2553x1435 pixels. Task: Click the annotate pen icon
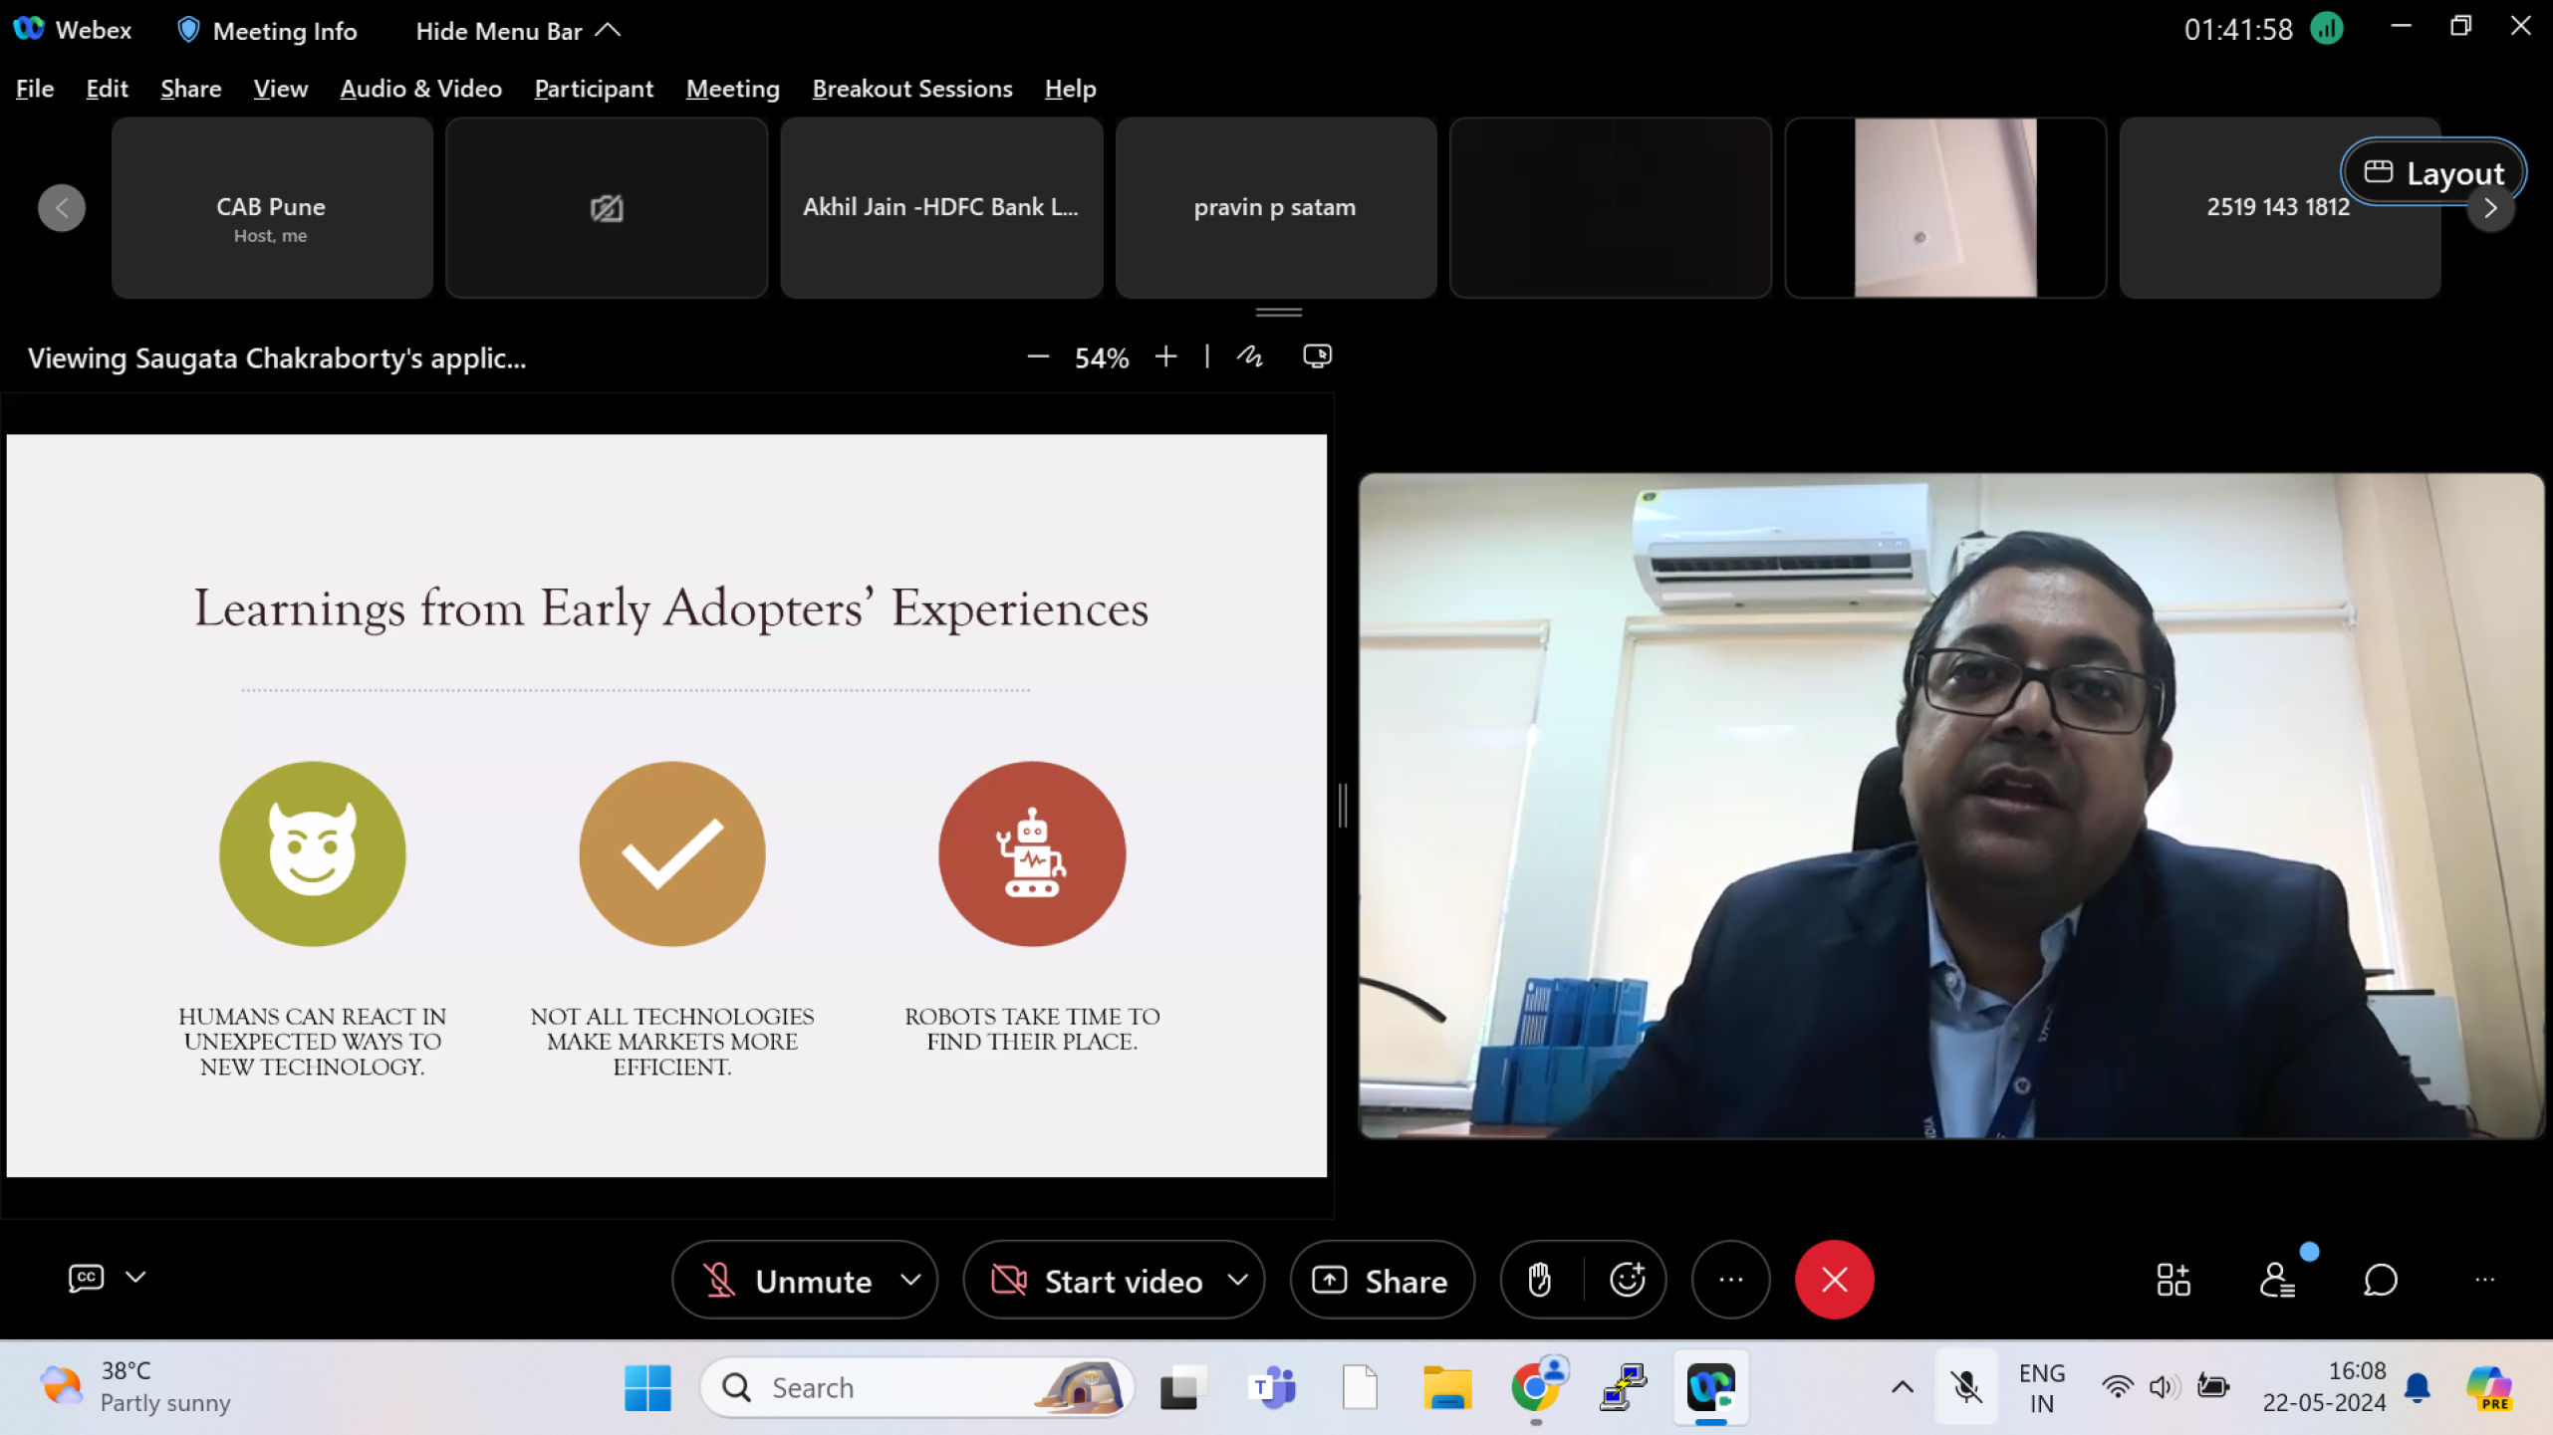click(1250, 357)
